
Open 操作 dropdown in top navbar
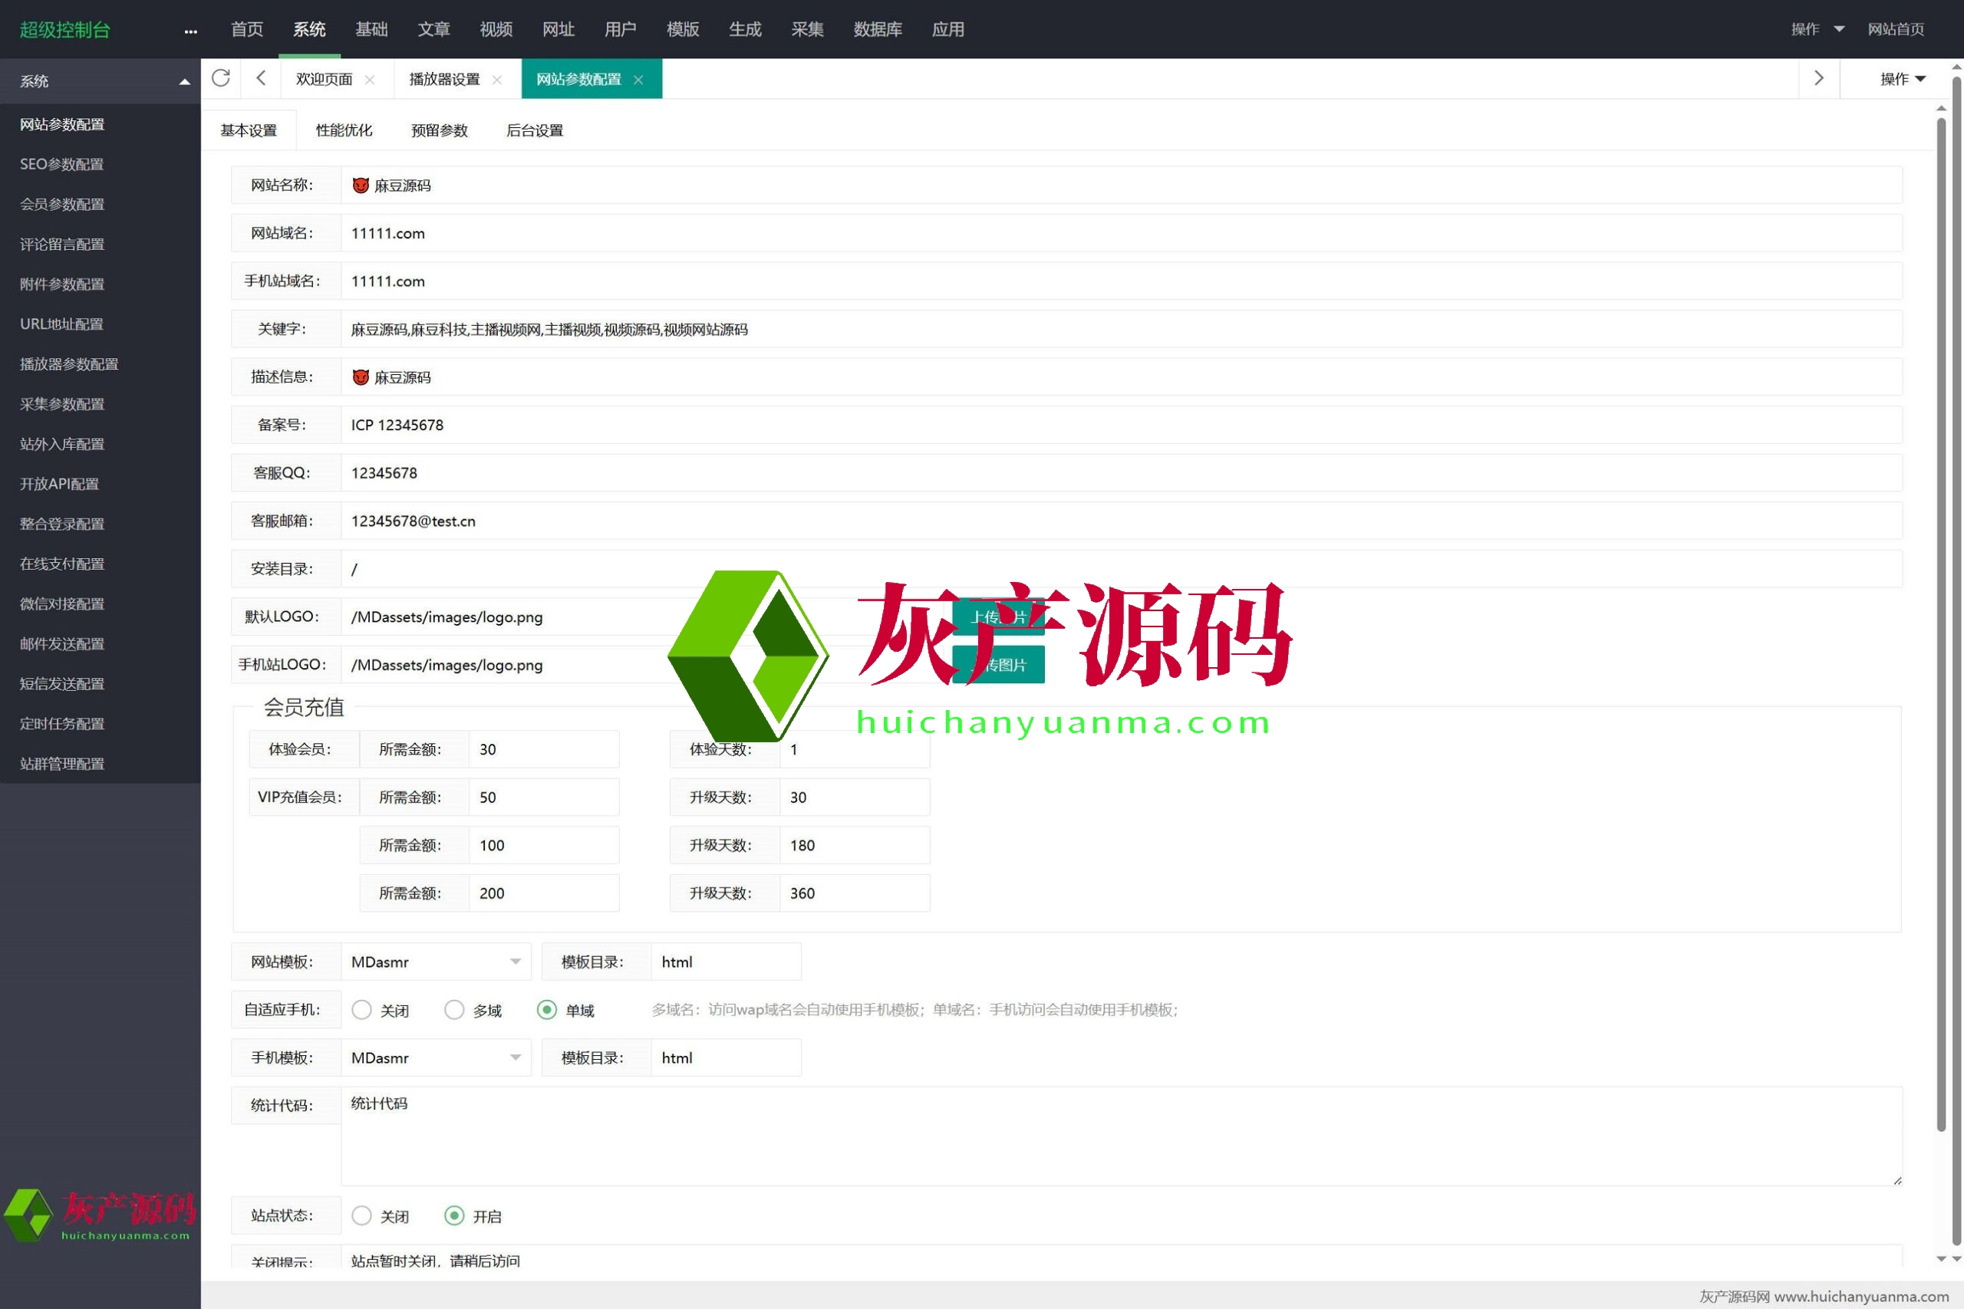coord(1816,29)
